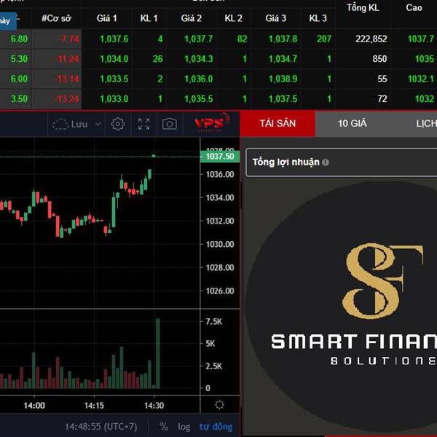The image size is (437, 437).
Task: Click the Giá 3 column header
Action: click(x=275, y=18)
